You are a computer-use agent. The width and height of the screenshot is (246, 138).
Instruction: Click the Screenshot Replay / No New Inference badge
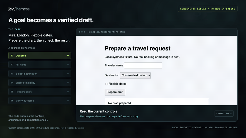(x=208, y=9)
